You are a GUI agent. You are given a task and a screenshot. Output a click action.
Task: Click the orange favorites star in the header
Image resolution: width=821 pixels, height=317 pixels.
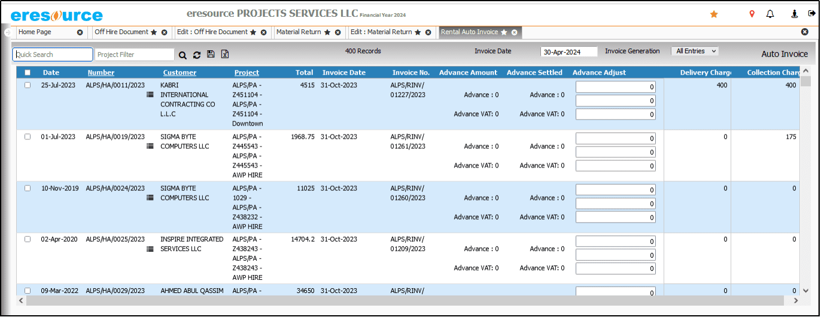(x=714, y=14)
